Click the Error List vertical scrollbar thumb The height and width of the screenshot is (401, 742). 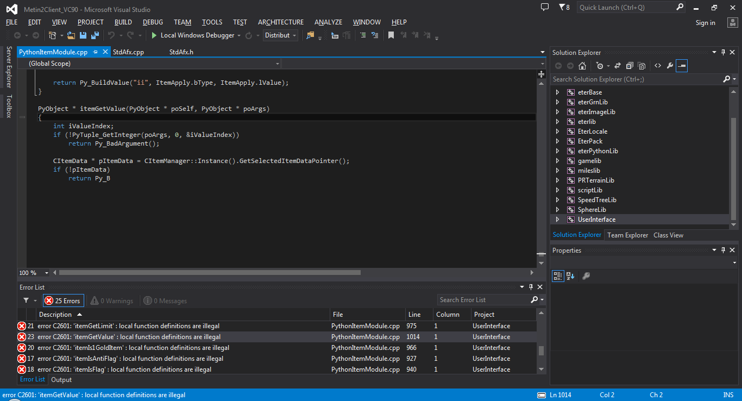[541, 350]
